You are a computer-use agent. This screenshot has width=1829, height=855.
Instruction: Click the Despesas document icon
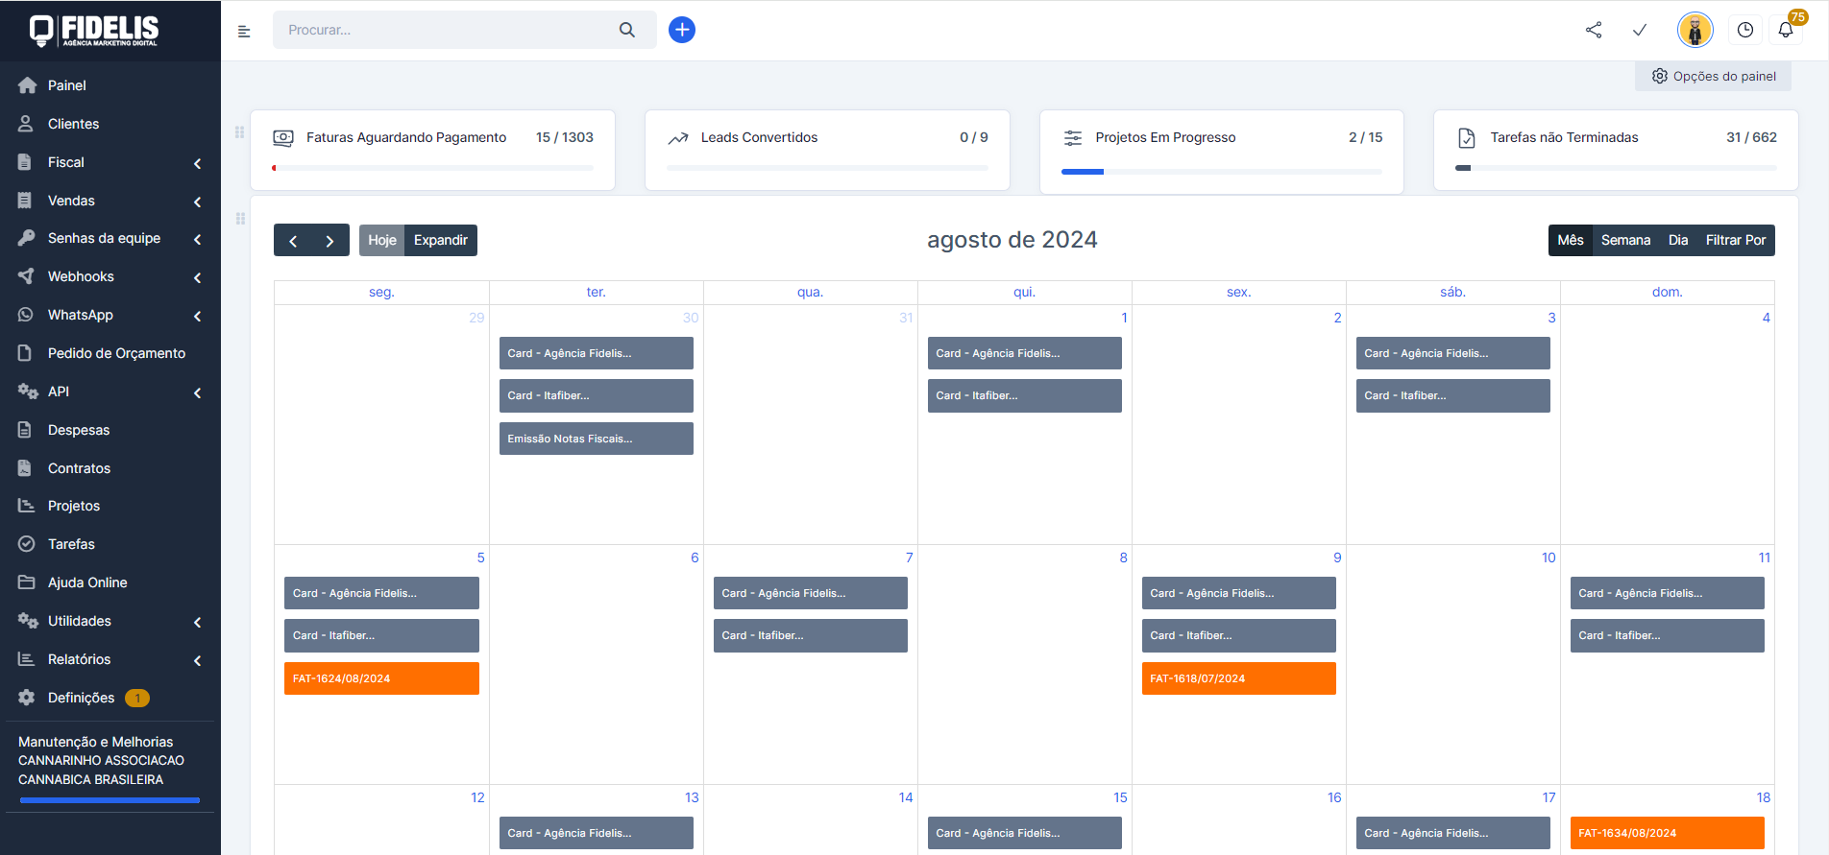click(26, 430)
